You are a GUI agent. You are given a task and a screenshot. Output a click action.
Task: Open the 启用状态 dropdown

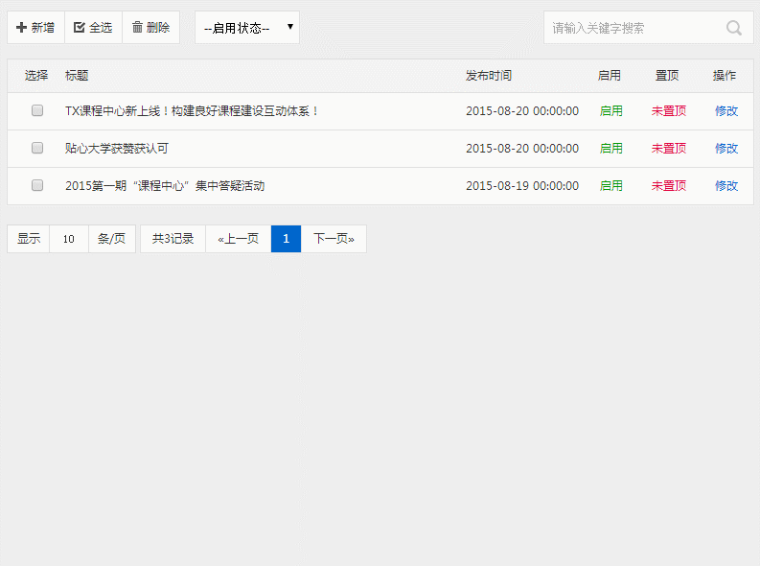tap(247, 28)
